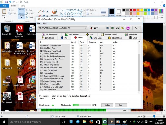Open the Help menu in HD Tune

pyautogui.click(x=45, y=23)
